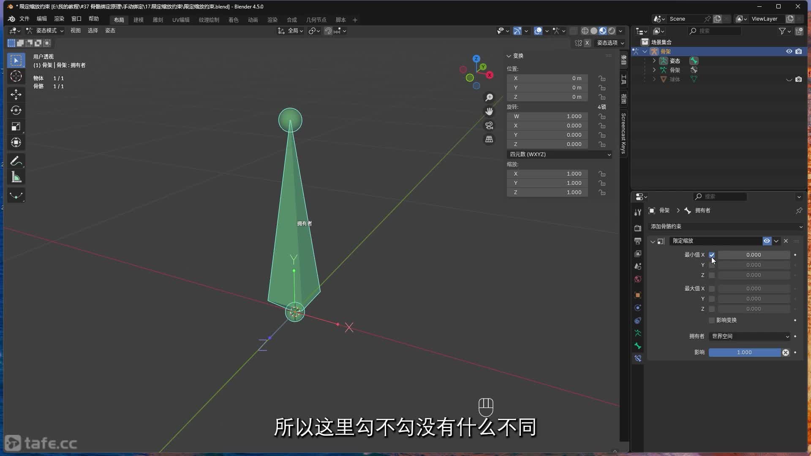Select the Measure tool

(x=16, y=177)
